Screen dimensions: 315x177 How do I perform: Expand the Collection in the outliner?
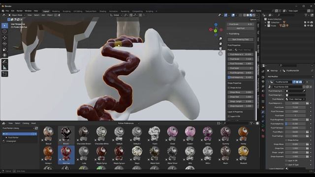tap(266, 22)
